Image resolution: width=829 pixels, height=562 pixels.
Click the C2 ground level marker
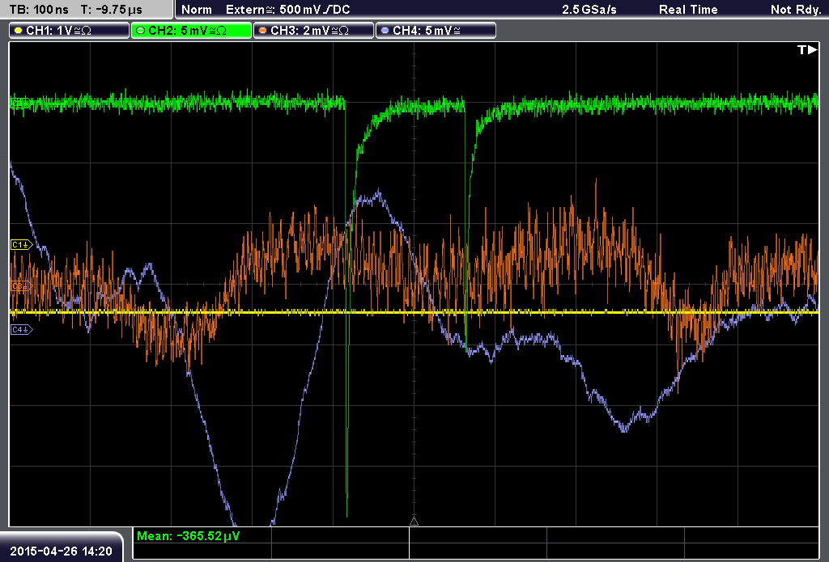[x=20, y=103]
